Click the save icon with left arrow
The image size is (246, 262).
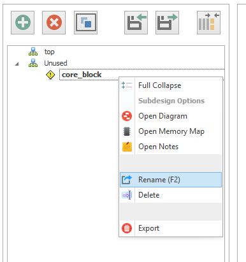pos(136,22)
